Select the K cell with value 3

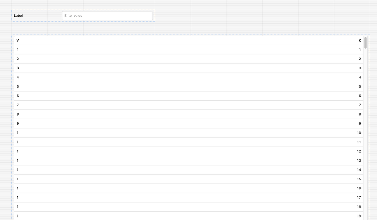[x=360, y=68]
